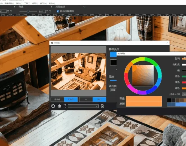This screenshot has width=186, height=146.
Task: Click the redo arrow in effect dialog
Action: pyautogui.click(x=65, y=107)
